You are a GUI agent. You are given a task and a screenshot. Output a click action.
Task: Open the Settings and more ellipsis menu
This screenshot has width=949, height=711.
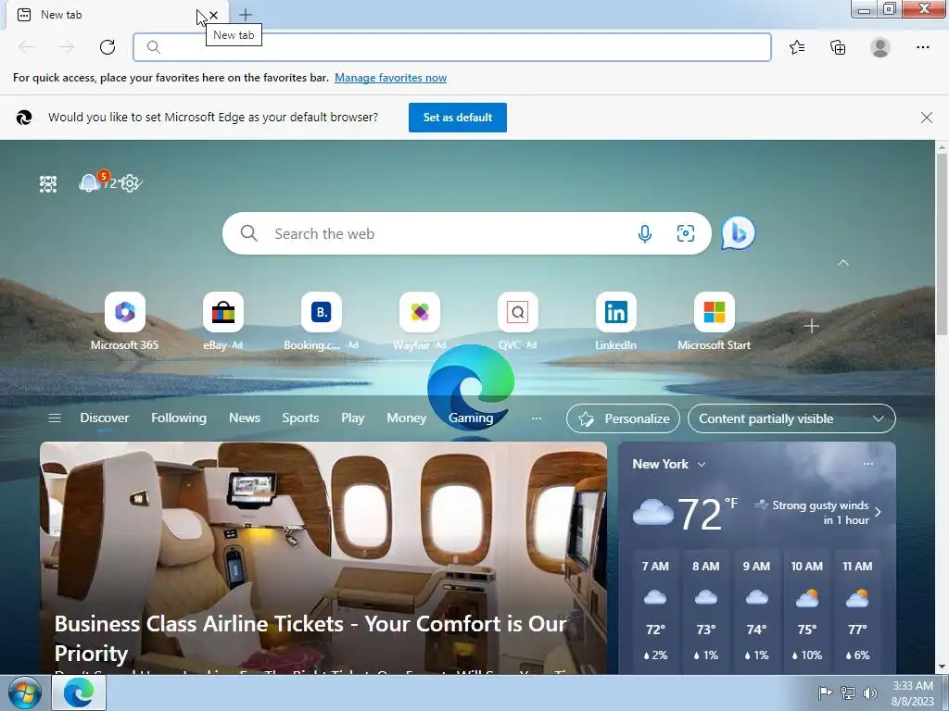click(x=922, y=47)
